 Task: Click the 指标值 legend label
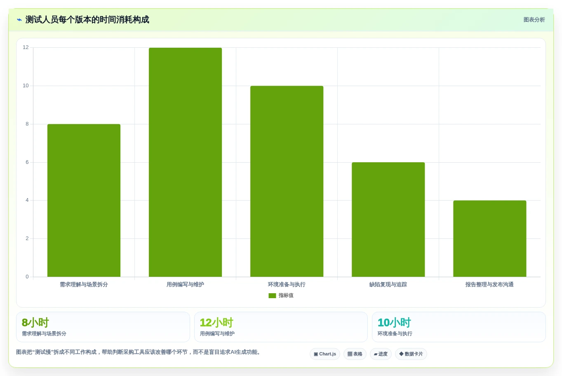click(286, 296)
